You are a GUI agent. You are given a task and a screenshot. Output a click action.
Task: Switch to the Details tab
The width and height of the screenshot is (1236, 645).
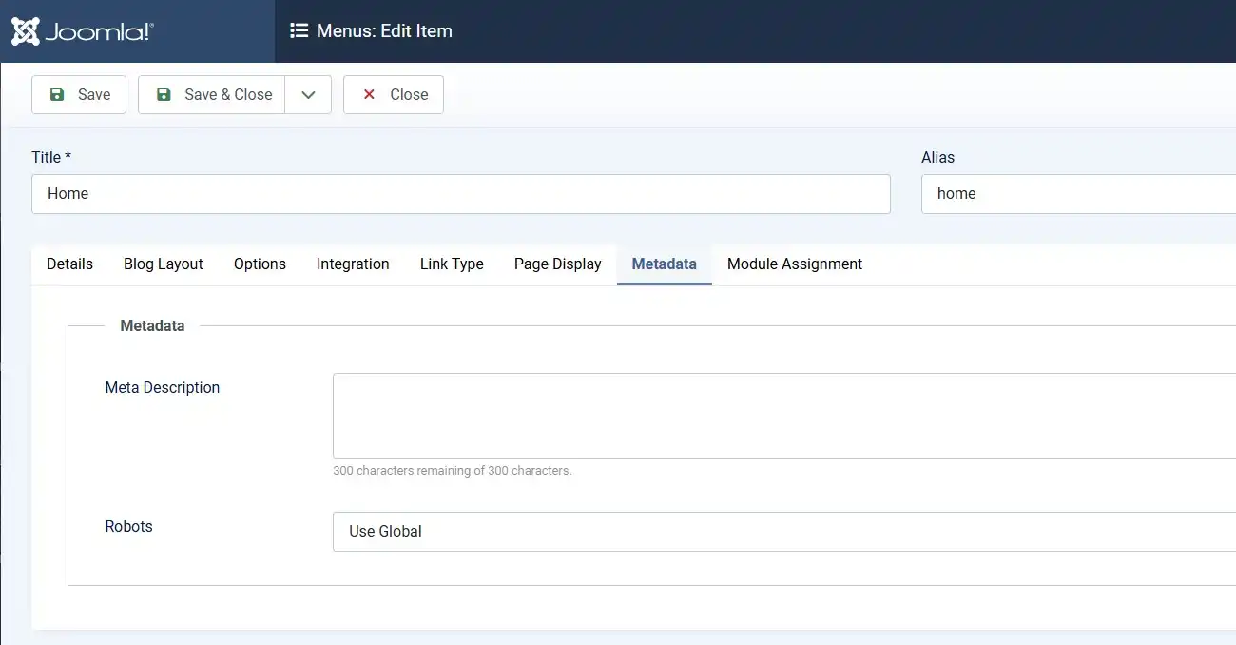[x=69, y=264]
